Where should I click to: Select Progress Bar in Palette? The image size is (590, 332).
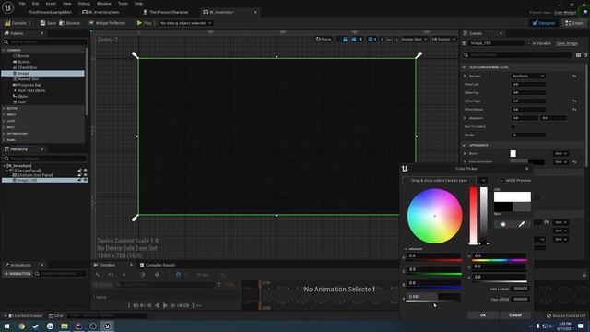click(x=29, y=85)
